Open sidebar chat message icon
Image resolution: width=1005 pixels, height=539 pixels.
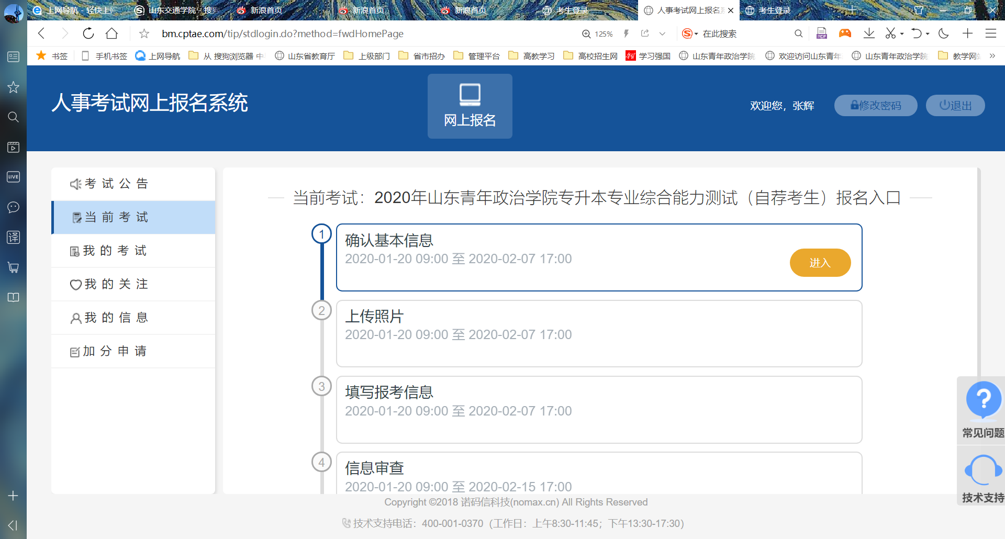pos(13,207)
